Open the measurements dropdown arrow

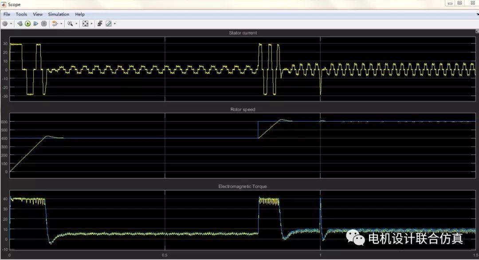point(114,24)
